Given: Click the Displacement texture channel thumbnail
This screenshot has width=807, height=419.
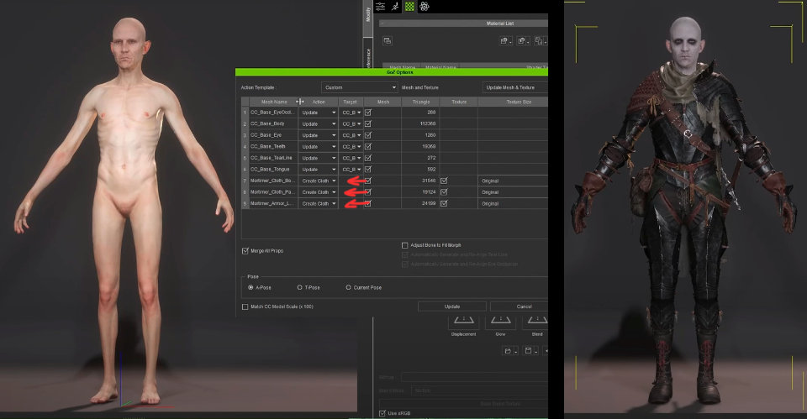Looking at the screenshot, I should click(463, 321).
